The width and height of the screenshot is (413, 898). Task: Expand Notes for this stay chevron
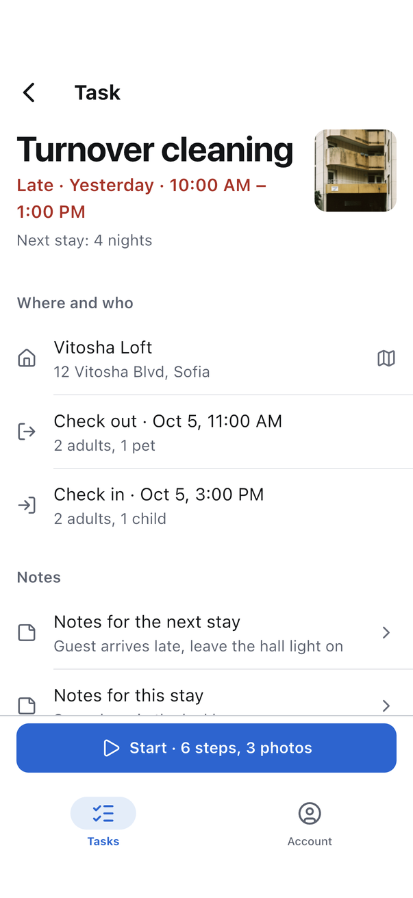click(x=386, y=706)
